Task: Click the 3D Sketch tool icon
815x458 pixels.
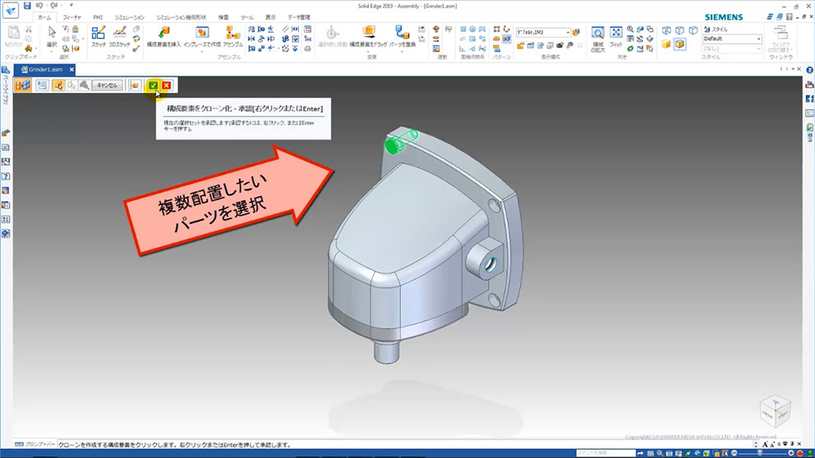Action: 120,35
